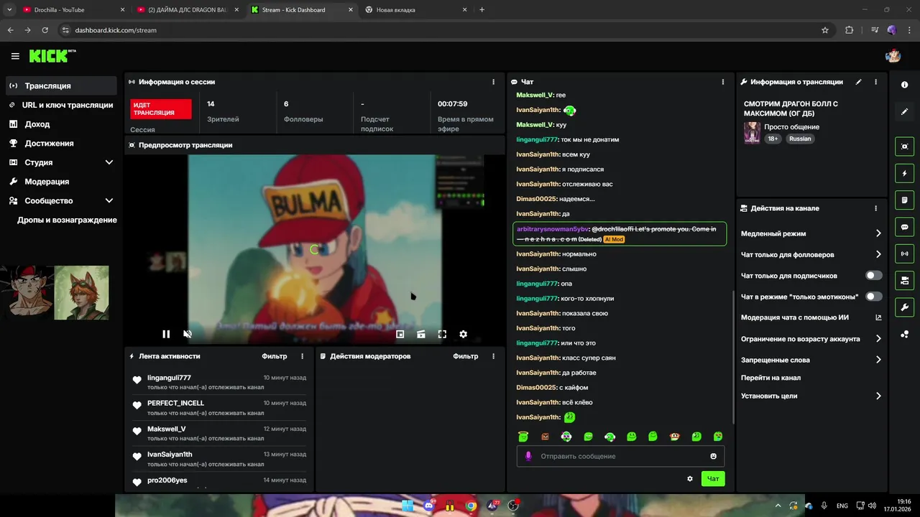
Task: Click the Просто общение category
Action: [x=791, y=127]
